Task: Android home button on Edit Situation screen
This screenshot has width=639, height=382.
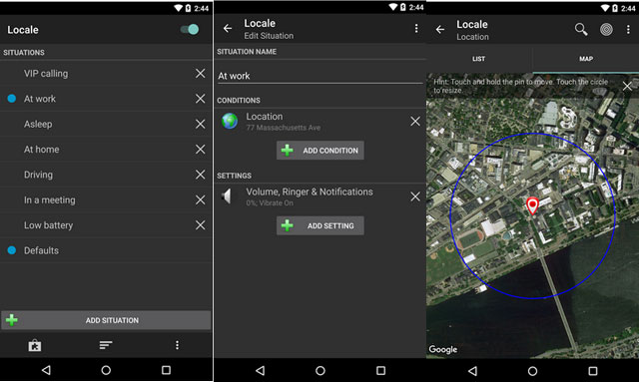Action: pos(320,370)
